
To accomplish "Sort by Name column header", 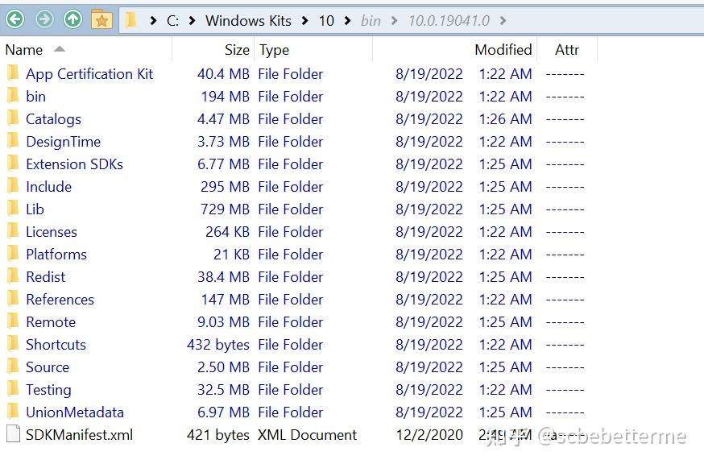I will tap(24, 49).
